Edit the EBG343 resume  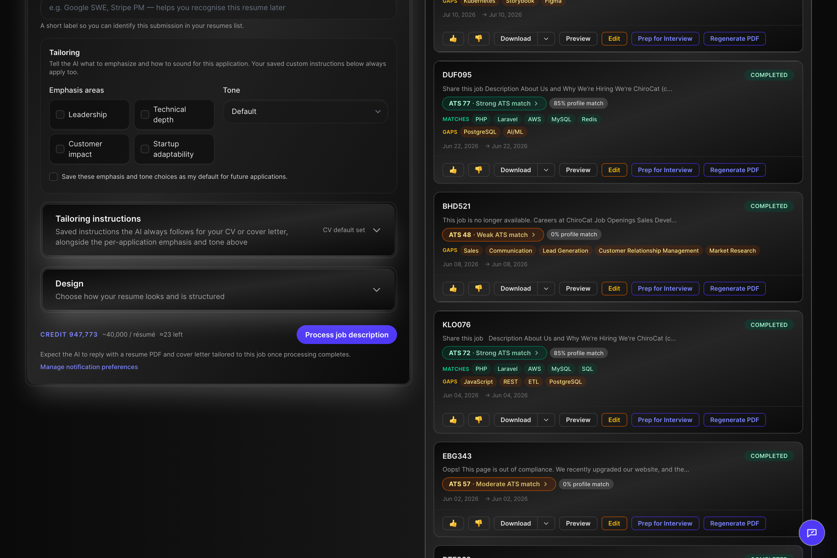point(614,523)
